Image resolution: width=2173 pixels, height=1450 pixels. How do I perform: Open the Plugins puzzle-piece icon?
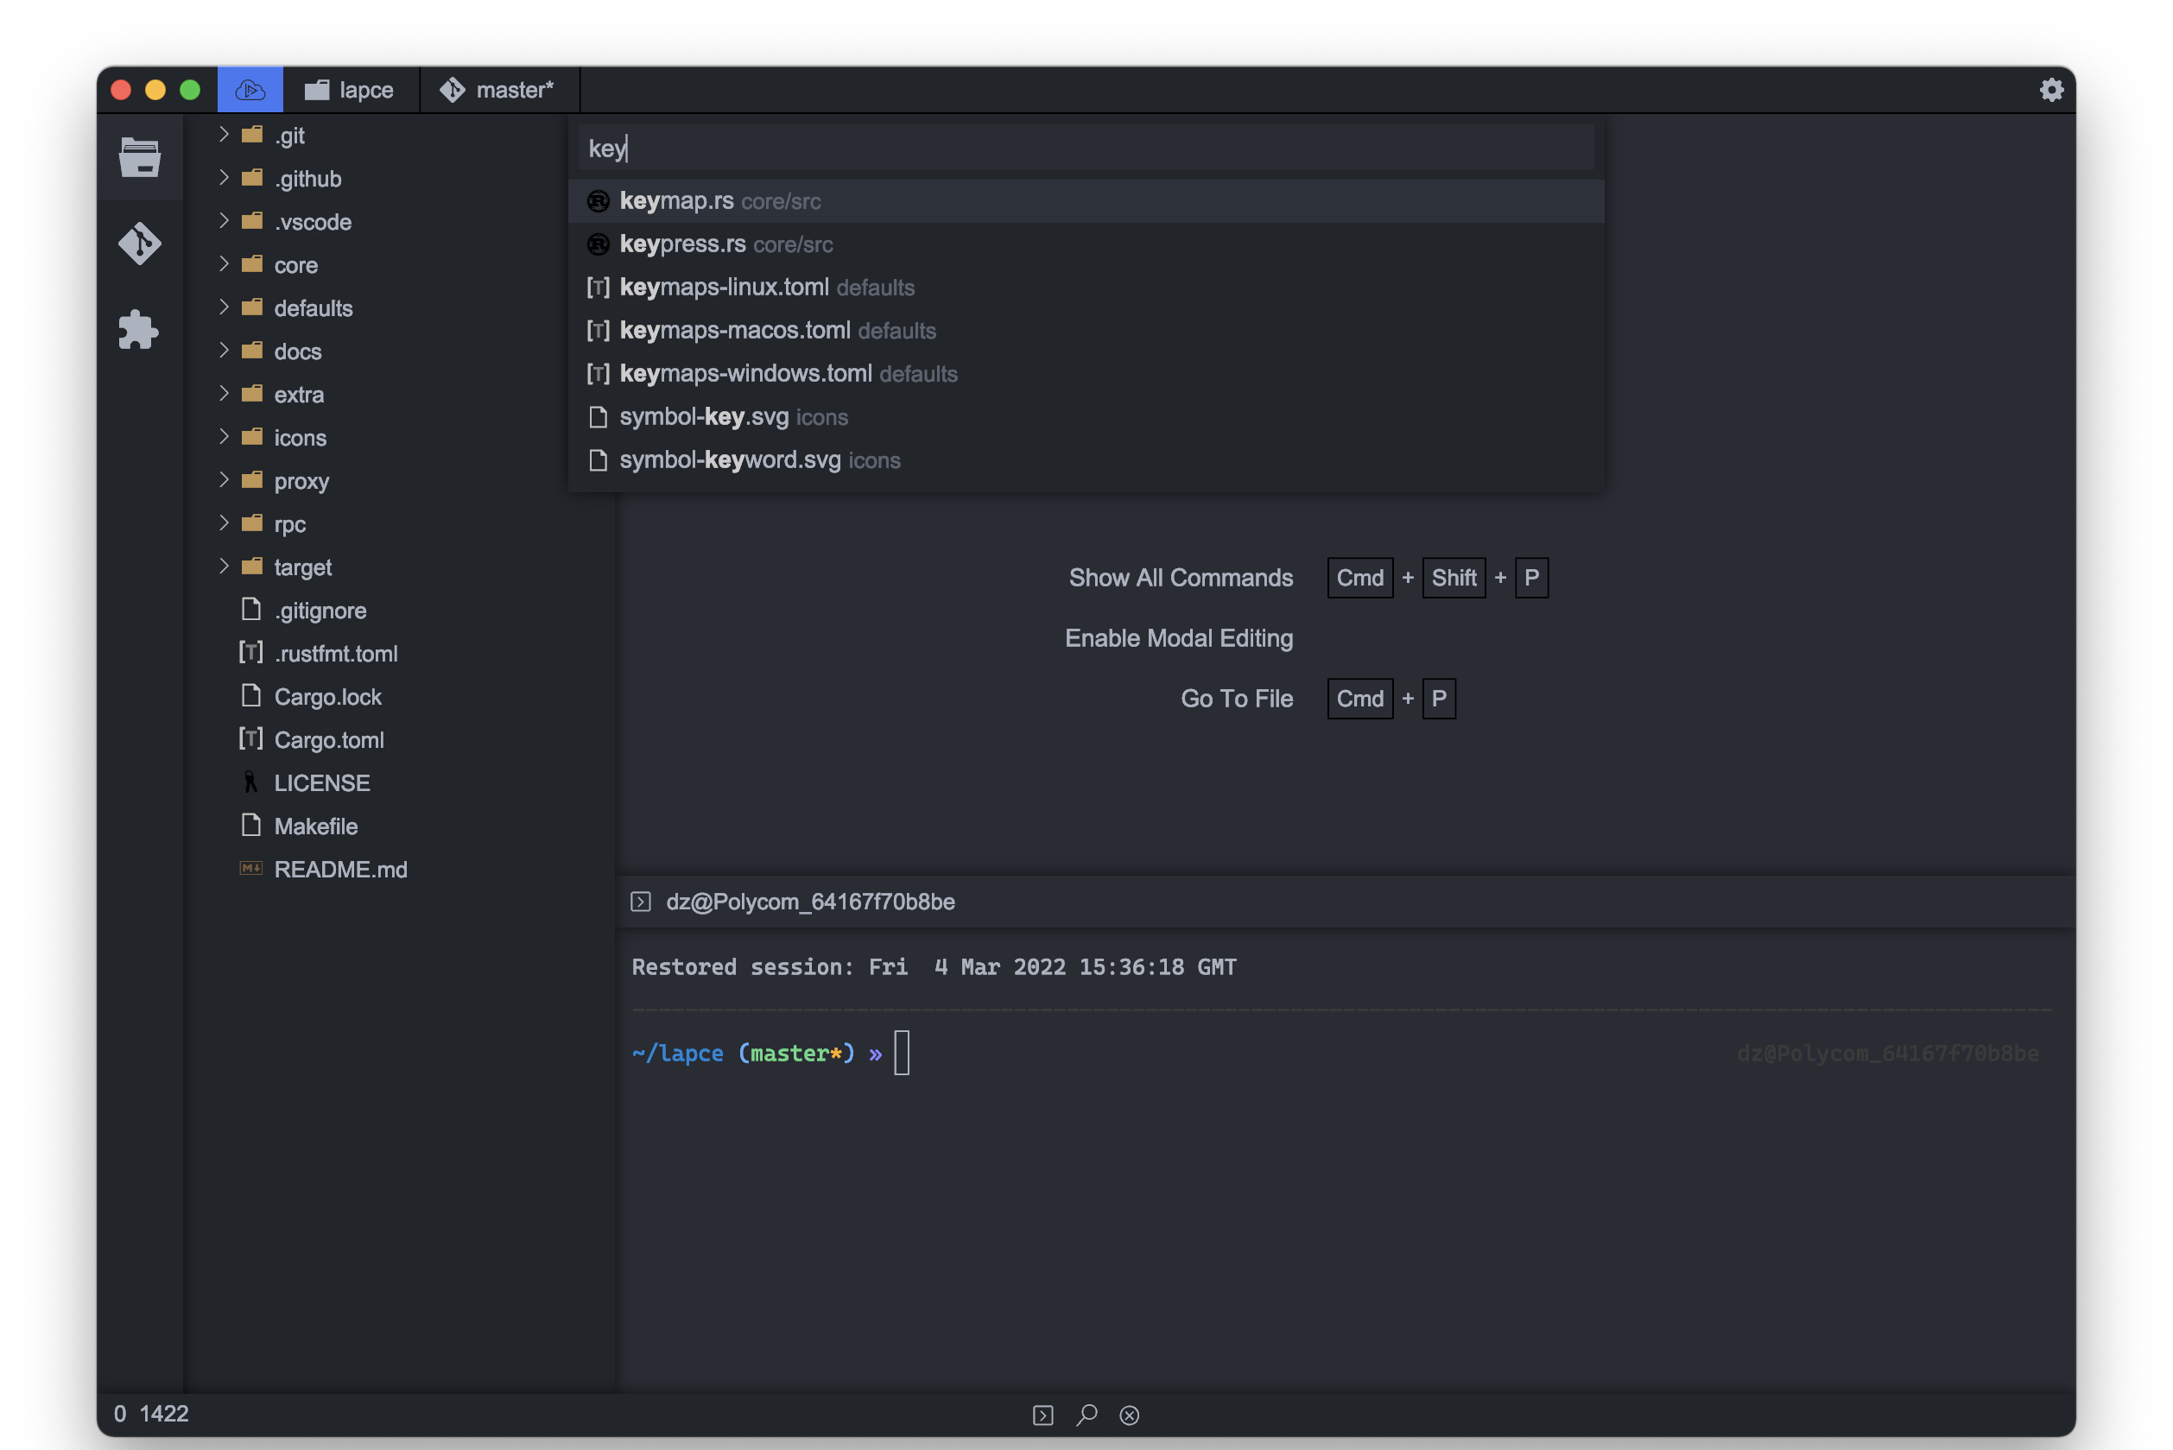[x=139, y=329]
